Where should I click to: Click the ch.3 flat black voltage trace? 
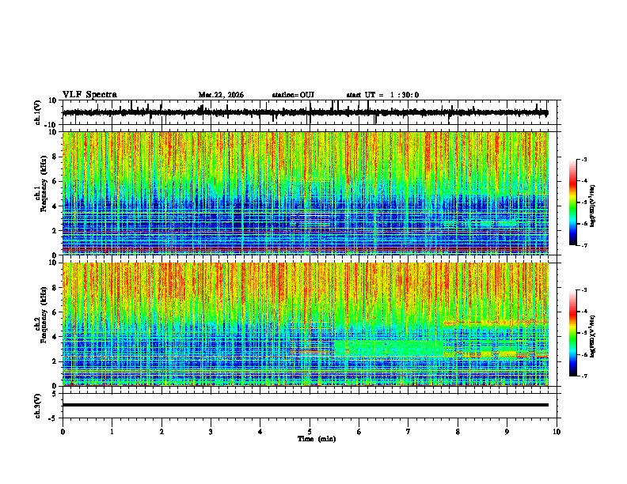click(306, 405)
